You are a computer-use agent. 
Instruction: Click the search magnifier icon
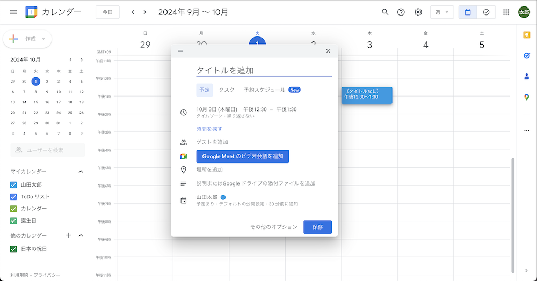[x=384, y=12]
